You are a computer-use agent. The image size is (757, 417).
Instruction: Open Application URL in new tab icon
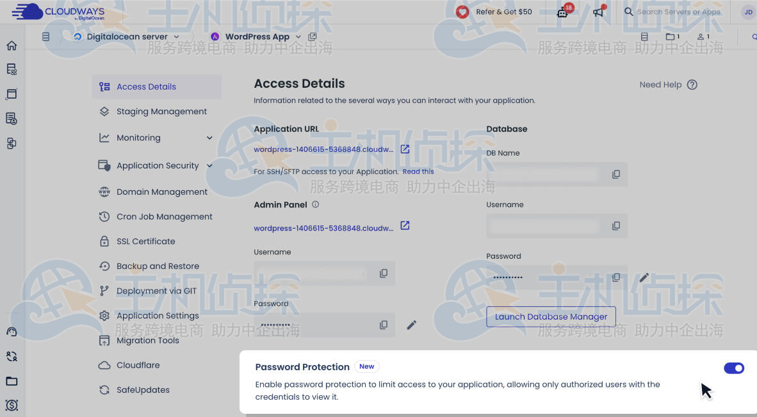point(405,149)
